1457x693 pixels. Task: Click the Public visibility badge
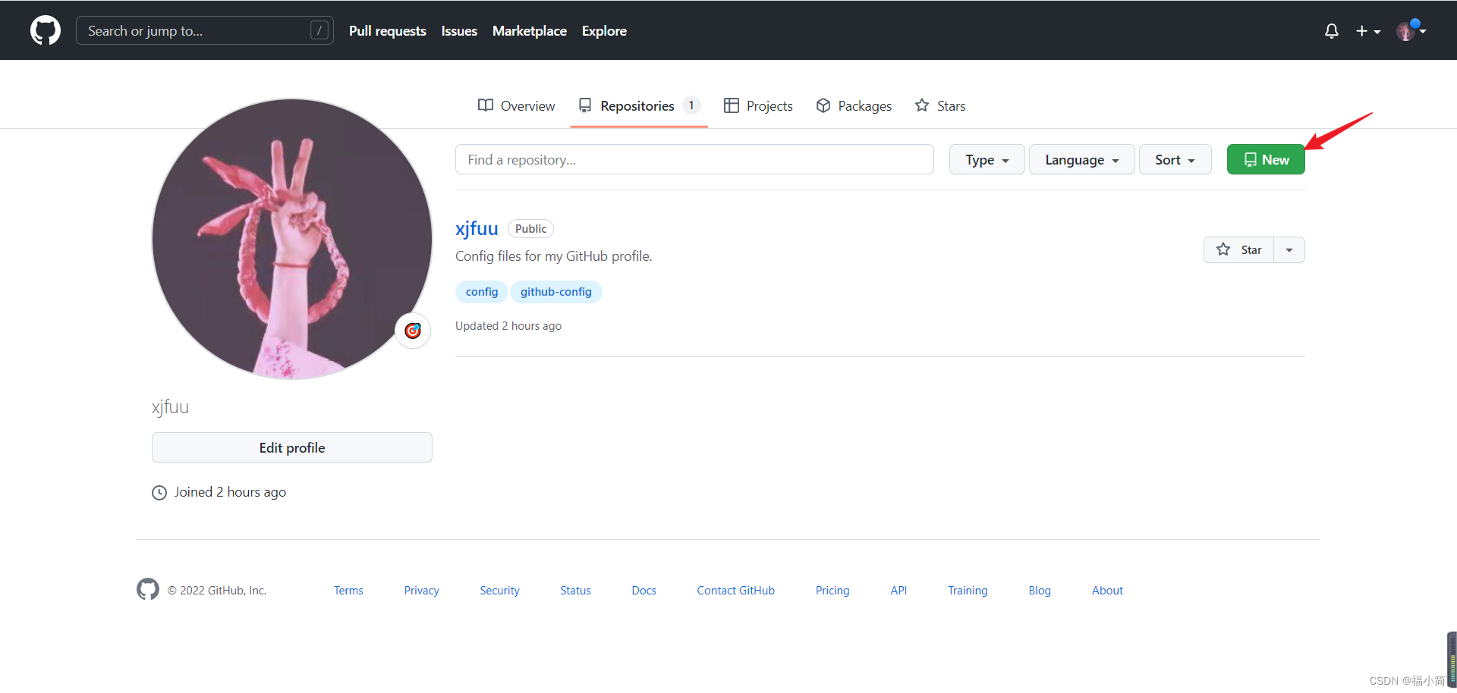coord(530,229)
